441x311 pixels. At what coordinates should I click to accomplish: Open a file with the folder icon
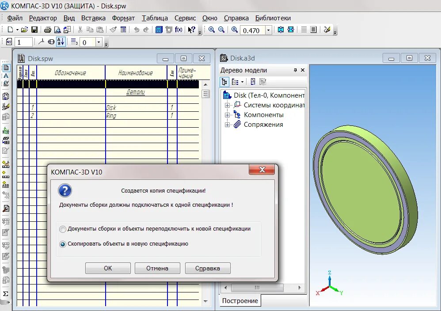click(x=24, y=30)
